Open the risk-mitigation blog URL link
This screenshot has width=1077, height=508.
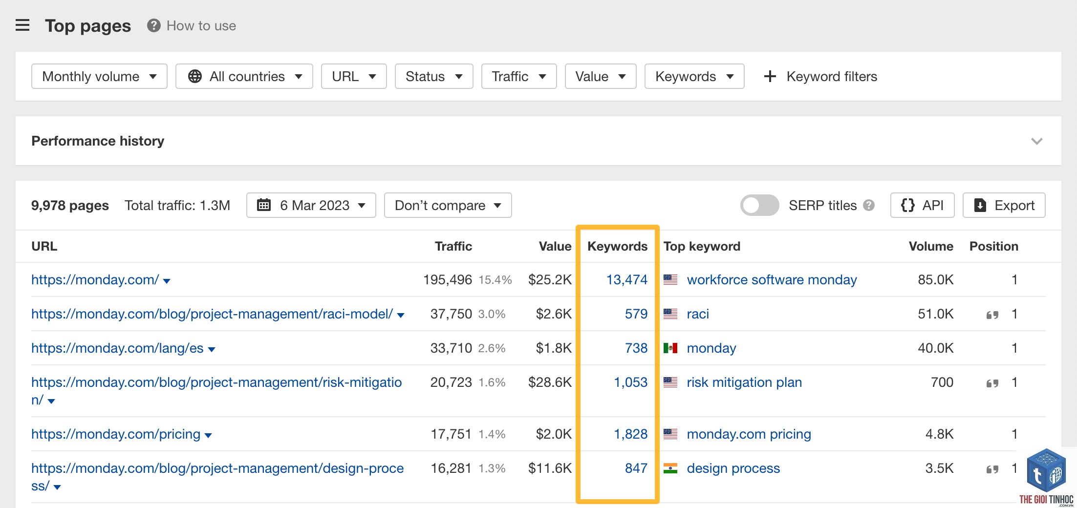[x=216, y=391]
